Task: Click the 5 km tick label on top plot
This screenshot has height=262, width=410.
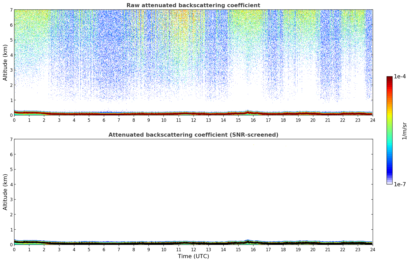Action: pyautogui.click(x=11, y=40)
